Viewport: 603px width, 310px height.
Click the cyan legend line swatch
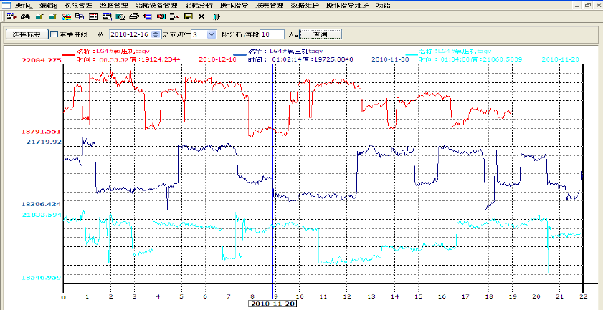pyautogui.click(x=412, y=54)
